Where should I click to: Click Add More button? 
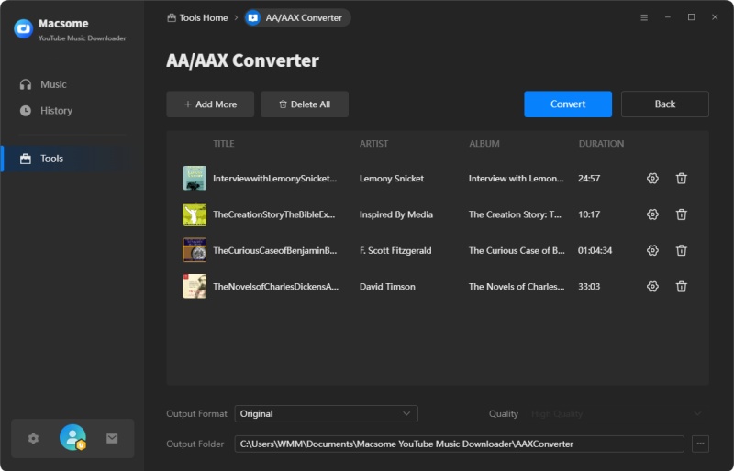pyautogui.click(x=210, y=104)
